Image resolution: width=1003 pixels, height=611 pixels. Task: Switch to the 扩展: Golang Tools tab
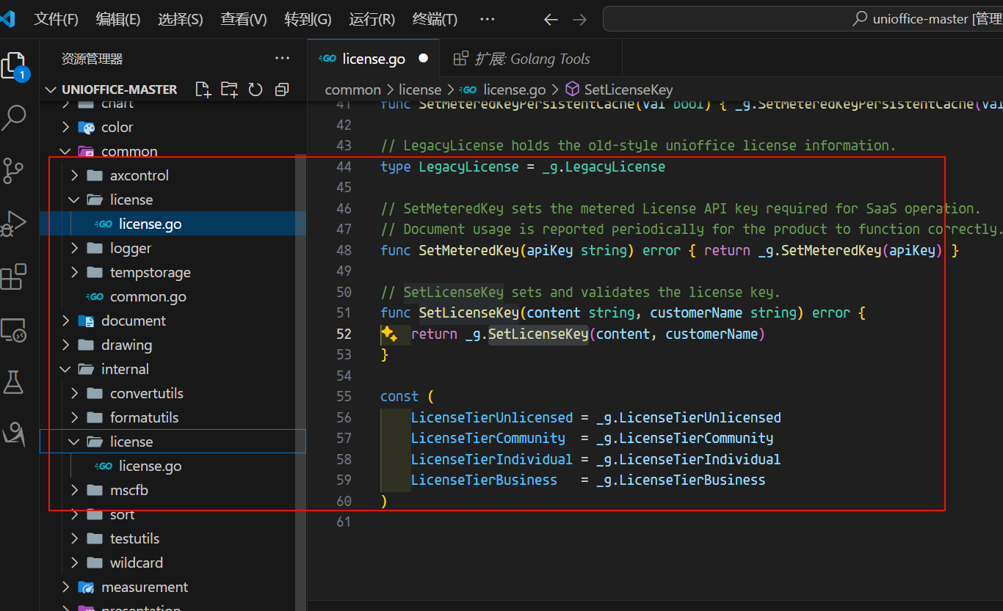(x=531, y=59)
